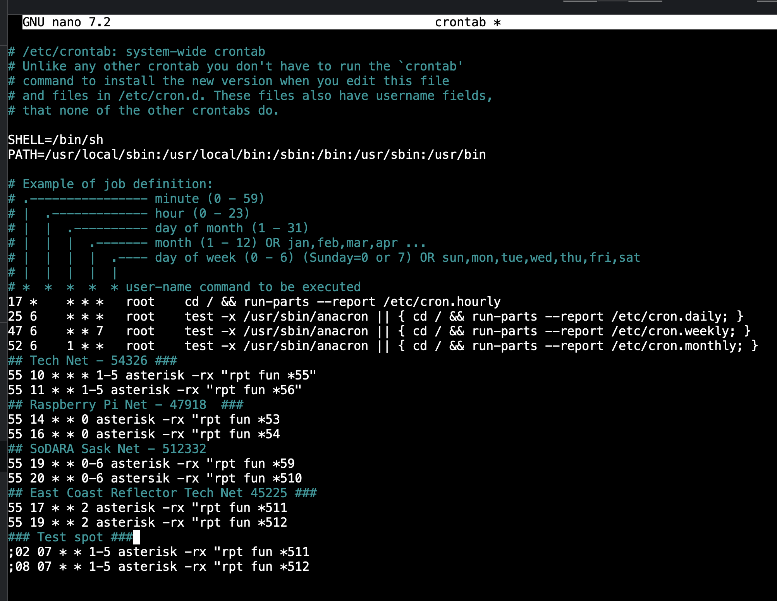Click the 'crontab *' filename in title bar
The height and width of the screenshot is (601, 777).
pyautogui.click(x=468, y=22)
